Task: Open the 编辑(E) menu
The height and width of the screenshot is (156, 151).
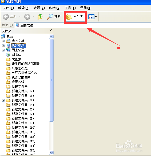Action: tap(24, 8)
